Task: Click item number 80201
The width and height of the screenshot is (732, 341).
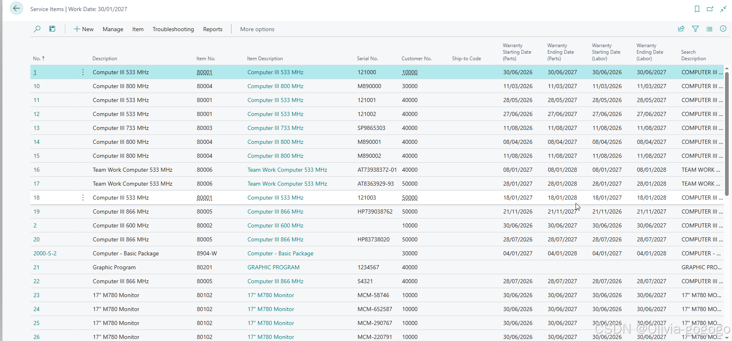Action: pos(204,267)
